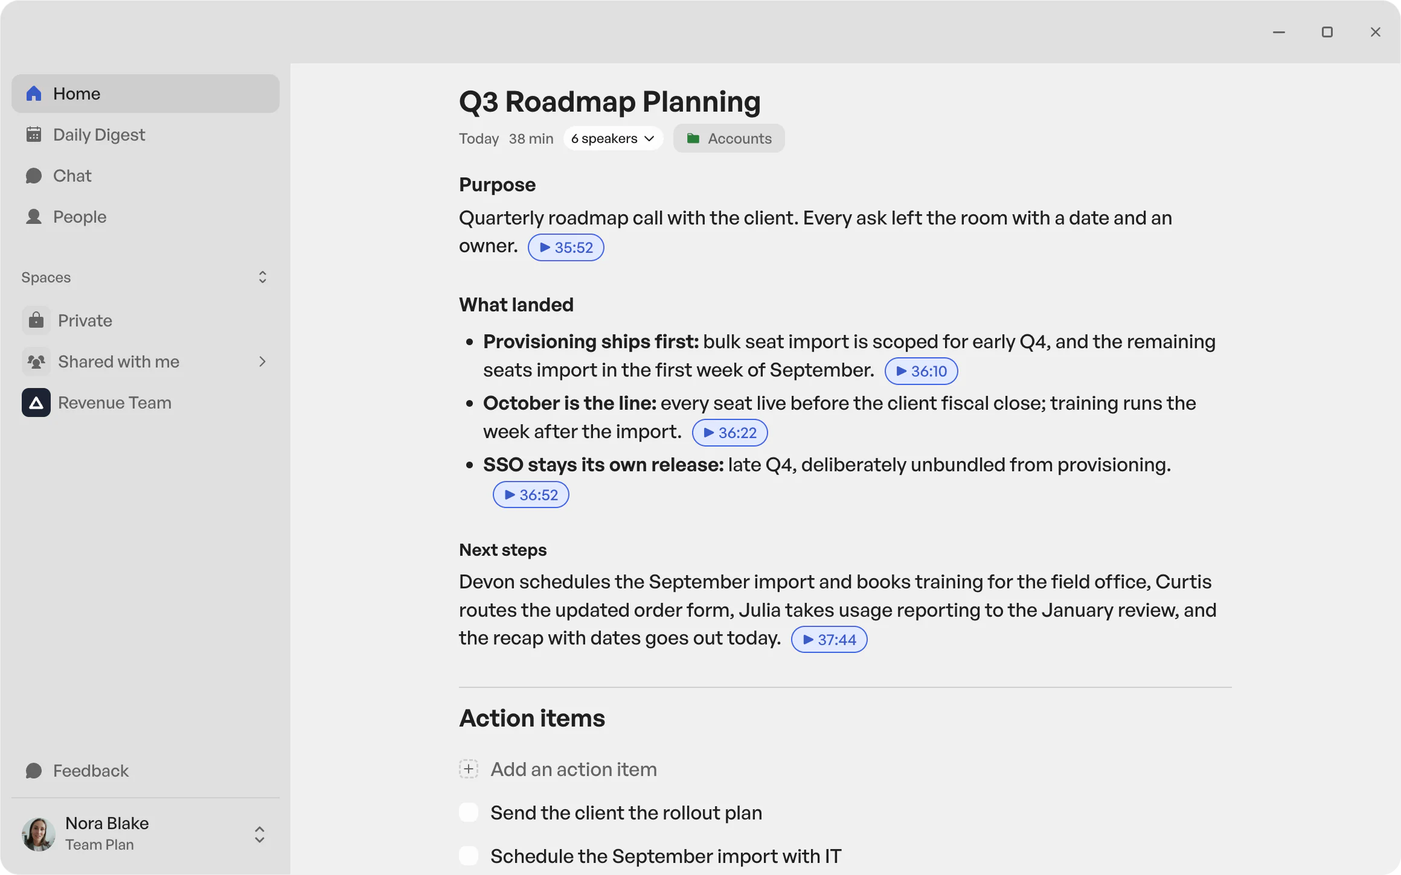Play from the 37:44 timestamp chip
The width and height of the screenshot is (1401, 875).
829,640
